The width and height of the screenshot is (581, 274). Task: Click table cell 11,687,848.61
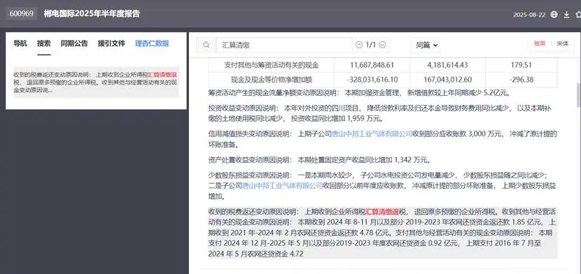(x=372, y=65)
